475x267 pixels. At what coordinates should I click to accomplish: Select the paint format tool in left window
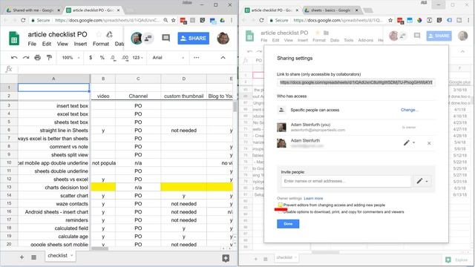[x=49, y=58]
